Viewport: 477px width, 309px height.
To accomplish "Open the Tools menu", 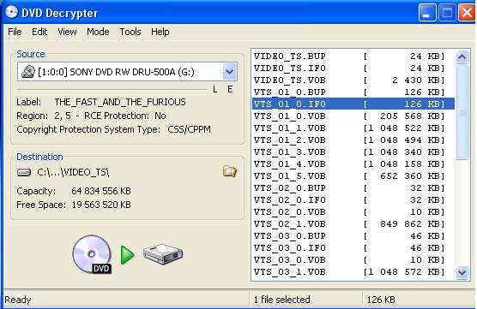I will point(130,32).
